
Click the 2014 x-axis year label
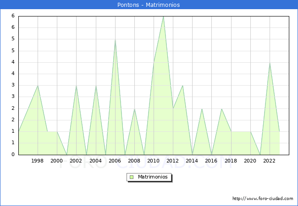[x=192, y=161]
